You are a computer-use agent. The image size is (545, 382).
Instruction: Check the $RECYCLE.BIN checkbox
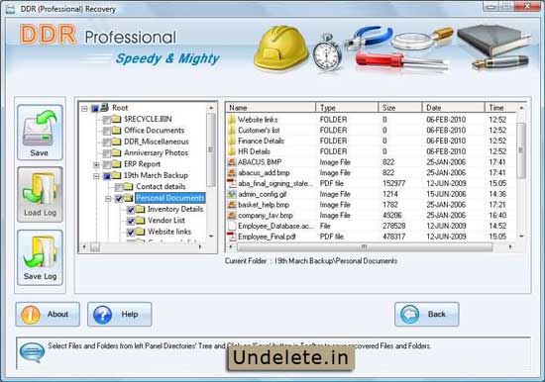pos(107,120)
